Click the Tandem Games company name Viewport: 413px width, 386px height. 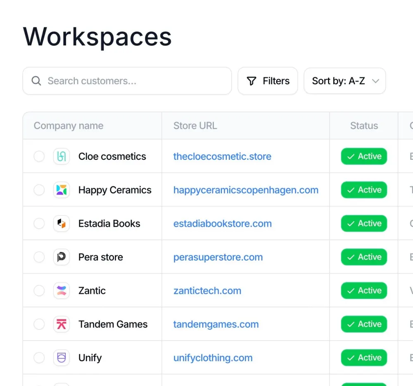(x=113, y=324)
